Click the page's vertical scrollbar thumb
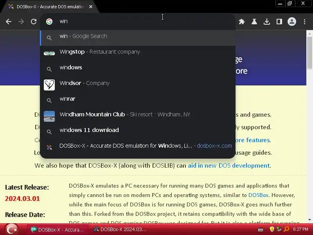Screen dimensions: 313x235 click(x=309, y=53)
